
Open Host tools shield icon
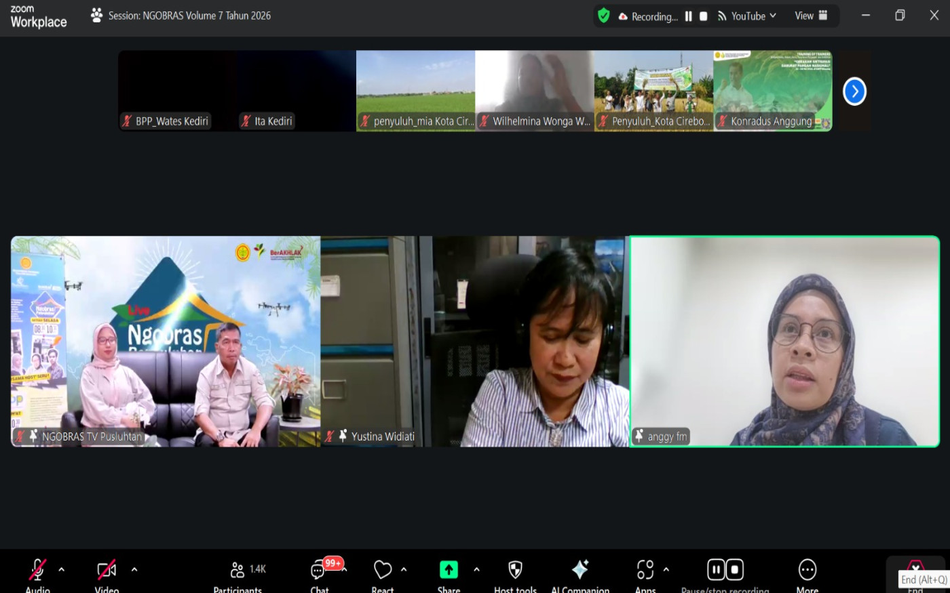coord(515,570)
